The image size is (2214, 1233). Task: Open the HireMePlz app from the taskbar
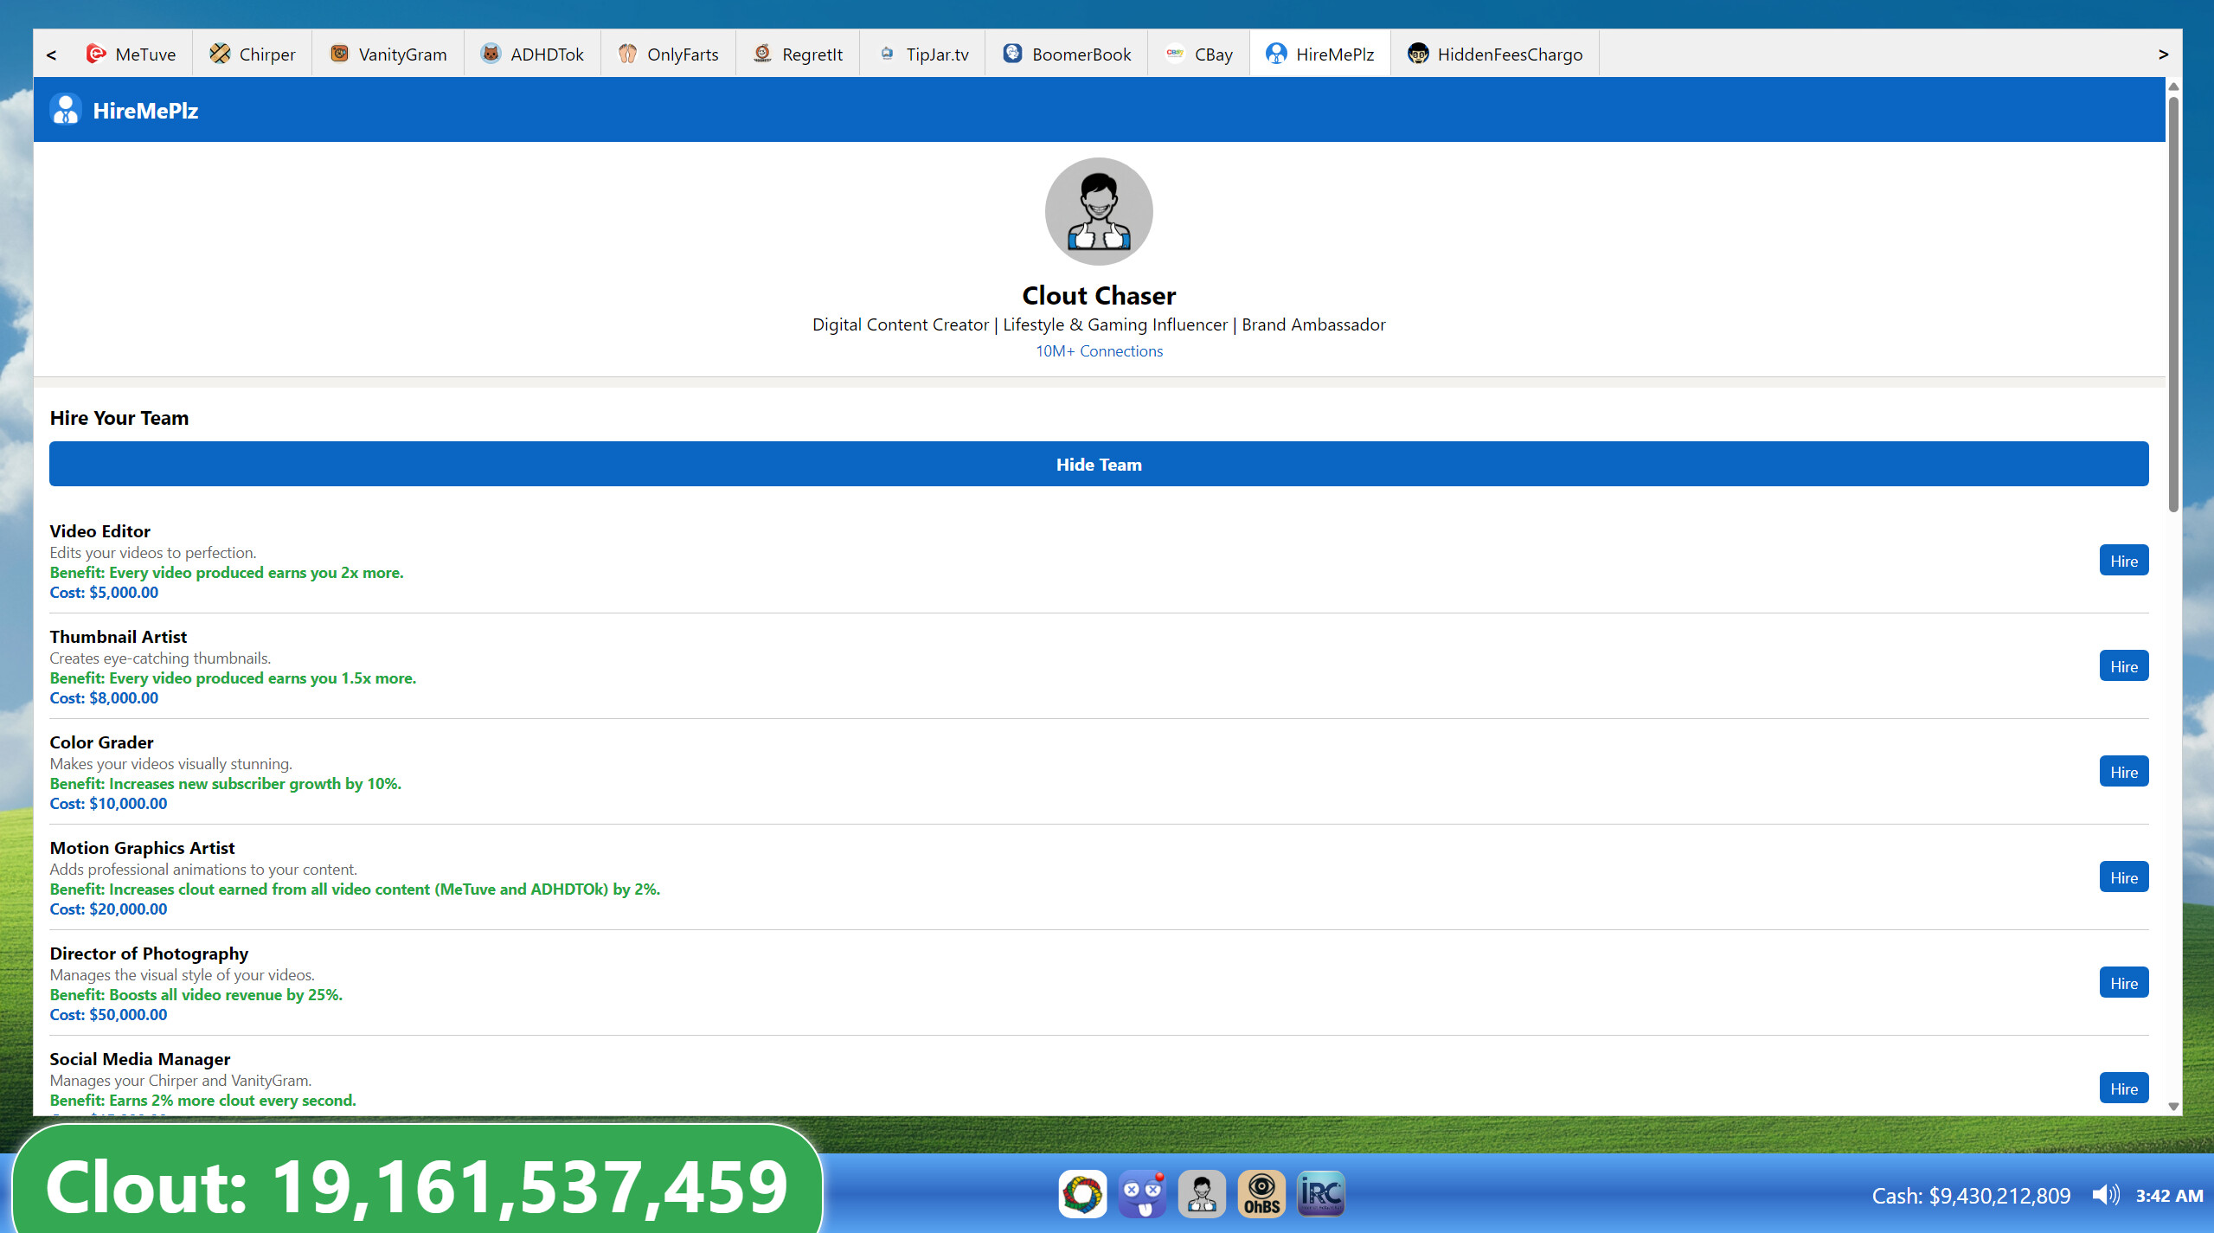click(x=1201, y=1193)
